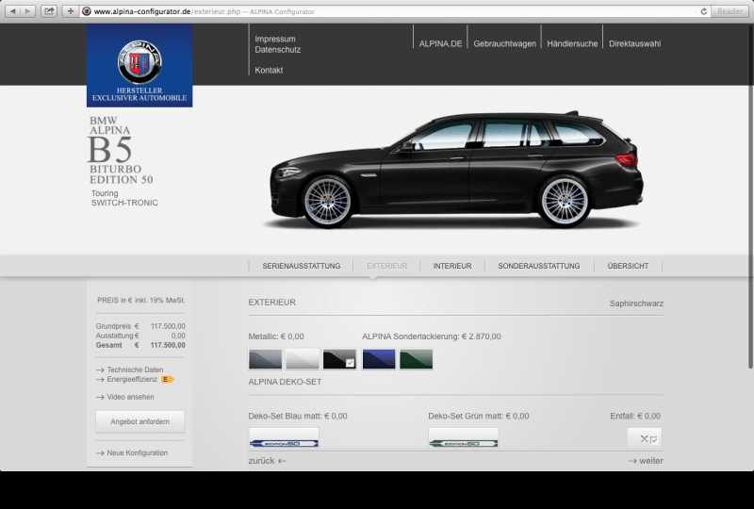Image resolution: width=754 pixels, height=509 pixels.
Task: Reload page using the refresh icon
Action: tap(703, 11)
